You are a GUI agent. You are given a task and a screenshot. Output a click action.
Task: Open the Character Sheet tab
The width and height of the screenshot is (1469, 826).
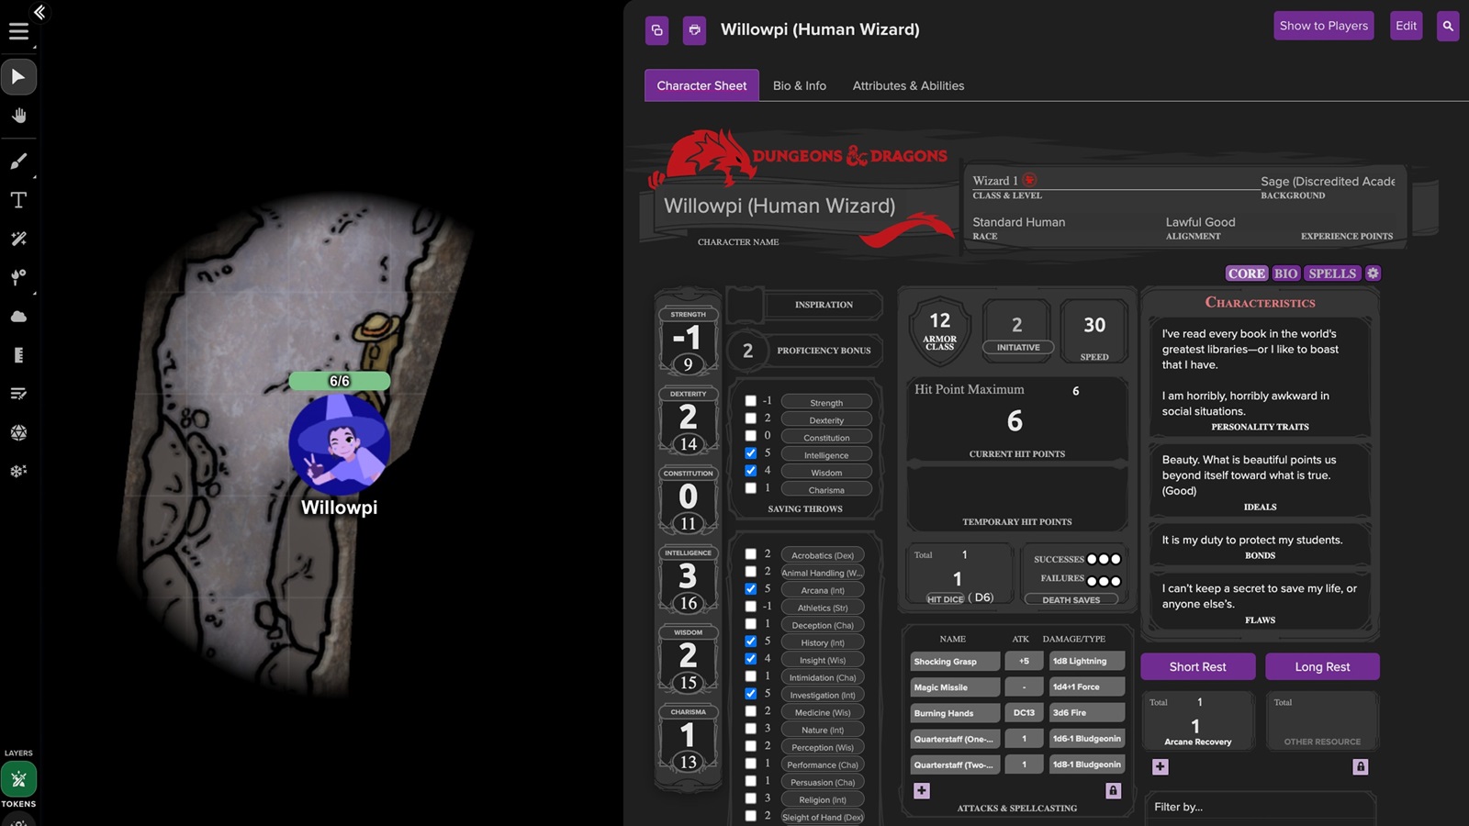[701, 85]
